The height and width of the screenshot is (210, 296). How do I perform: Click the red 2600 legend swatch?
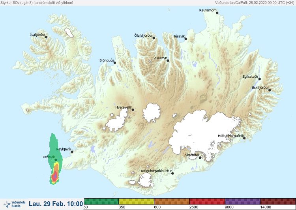(207, 201)
